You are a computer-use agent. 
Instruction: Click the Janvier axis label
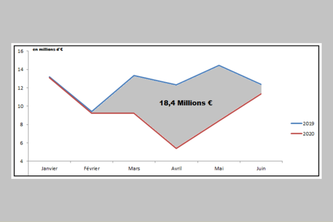[x=49, y=168]
